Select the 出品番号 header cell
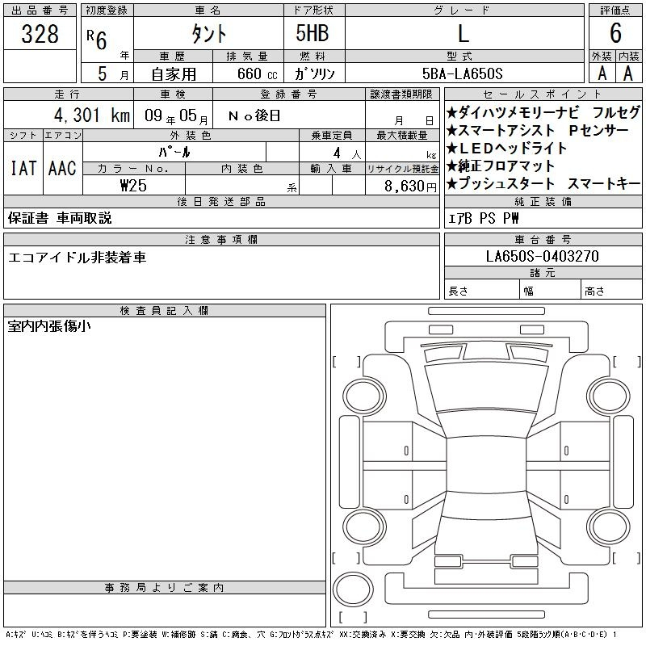The image size is (646, 646). coord(40,10)
